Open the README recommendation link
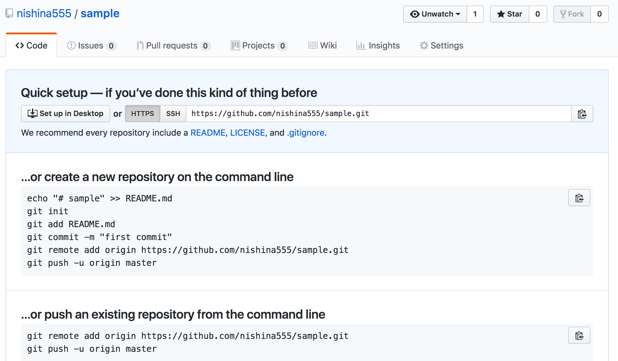Screen dimensions: 618x361 tap(208, 133)
